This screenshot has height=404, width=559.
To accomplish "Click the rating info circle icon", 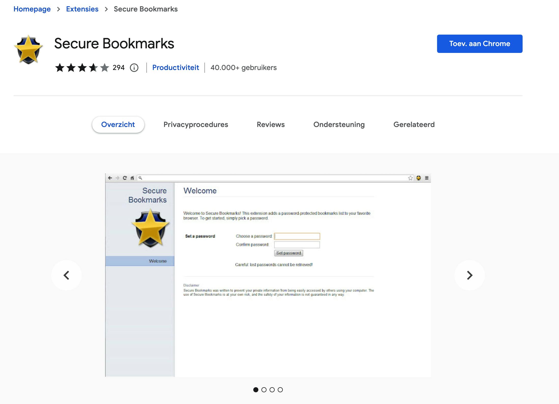I will pos(134,68).
